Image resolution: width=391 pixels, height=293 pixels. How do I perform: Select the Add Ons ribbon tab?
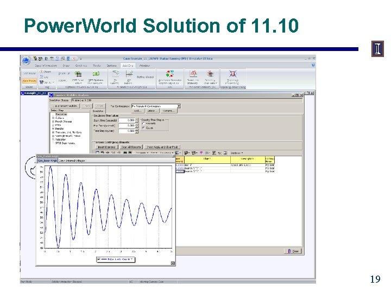(128, 66)
